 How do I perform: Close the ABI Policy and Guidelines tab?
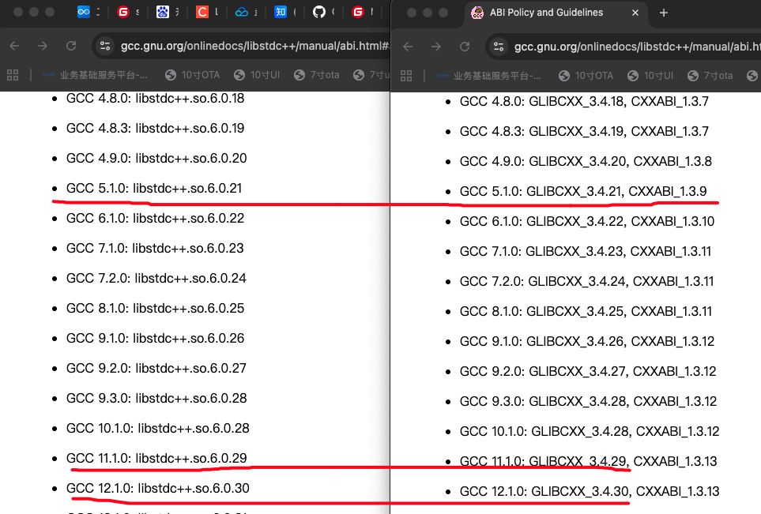(x=635, y=13)
